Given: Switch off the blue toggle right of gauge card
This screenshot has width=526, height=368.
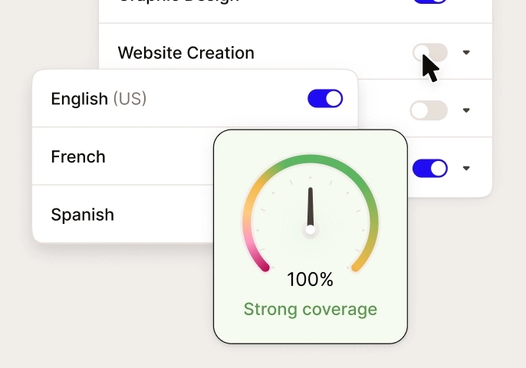Looking at the screenshot, I should [x=430, y=168].
